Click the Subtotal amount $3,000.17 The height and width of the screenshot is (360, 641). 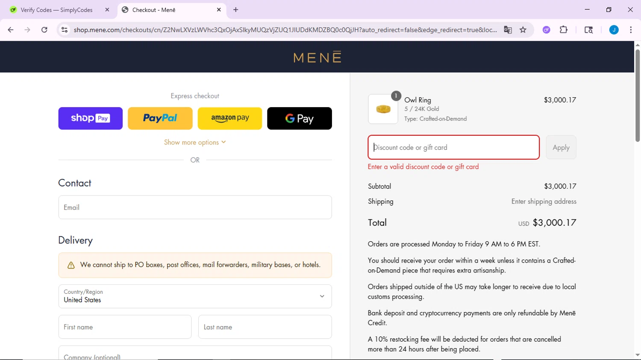[x=560, y=186]
